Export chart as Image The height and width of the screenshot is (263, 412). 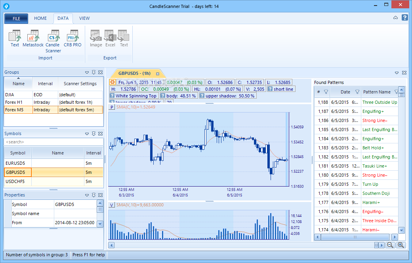96,38
